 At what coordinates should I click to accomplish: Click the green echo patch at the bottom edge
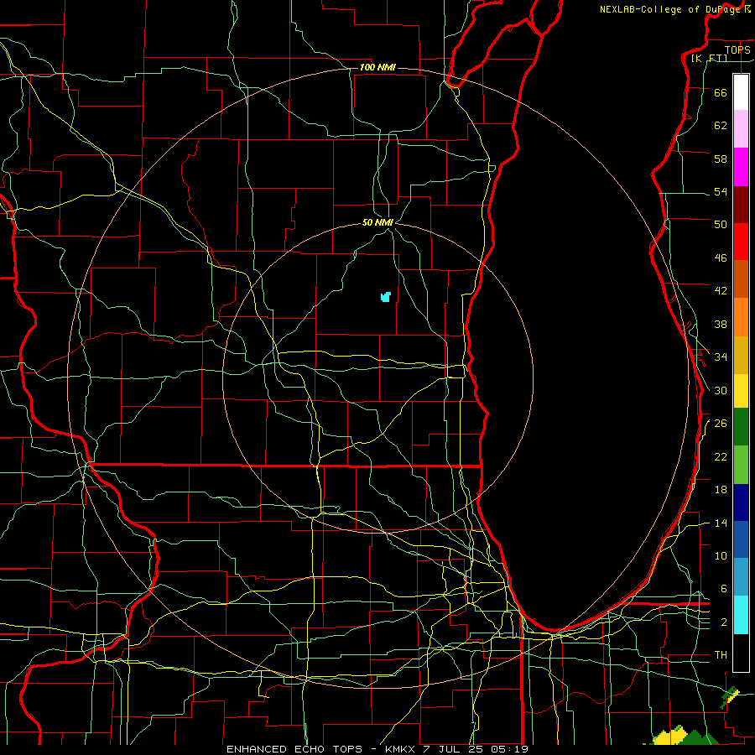(699, 737)
